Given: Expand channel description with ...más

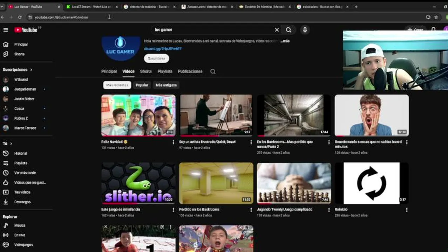Looking at the screenshot, I should click(285, 41).
